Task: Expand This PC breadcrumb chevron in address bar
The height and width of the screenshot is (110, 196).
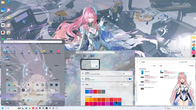Action: point(146,62)
